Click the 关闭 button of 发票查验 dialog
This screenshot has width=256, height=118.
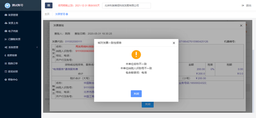(x=147, y=104)
